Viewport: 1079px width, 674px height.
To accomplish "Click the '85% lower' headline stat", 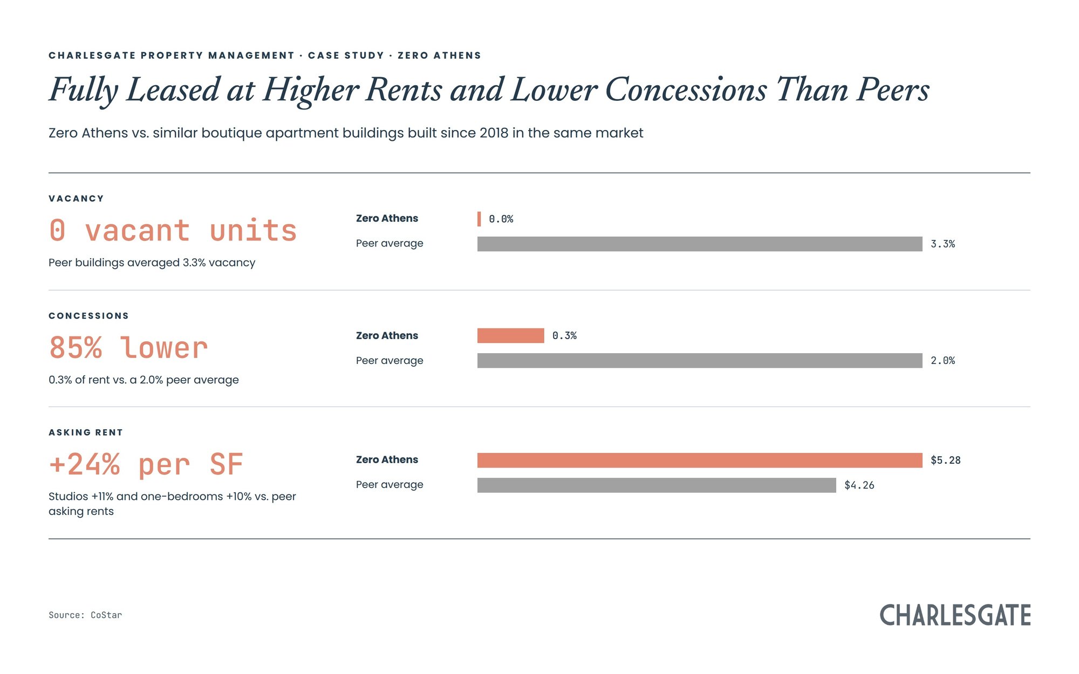I will (128, 347).
